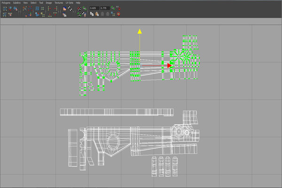Click the scissors Cut UV edges icon
Image resolution: width=282 pixels, height=188 pixels.
[x=24, y=8]
